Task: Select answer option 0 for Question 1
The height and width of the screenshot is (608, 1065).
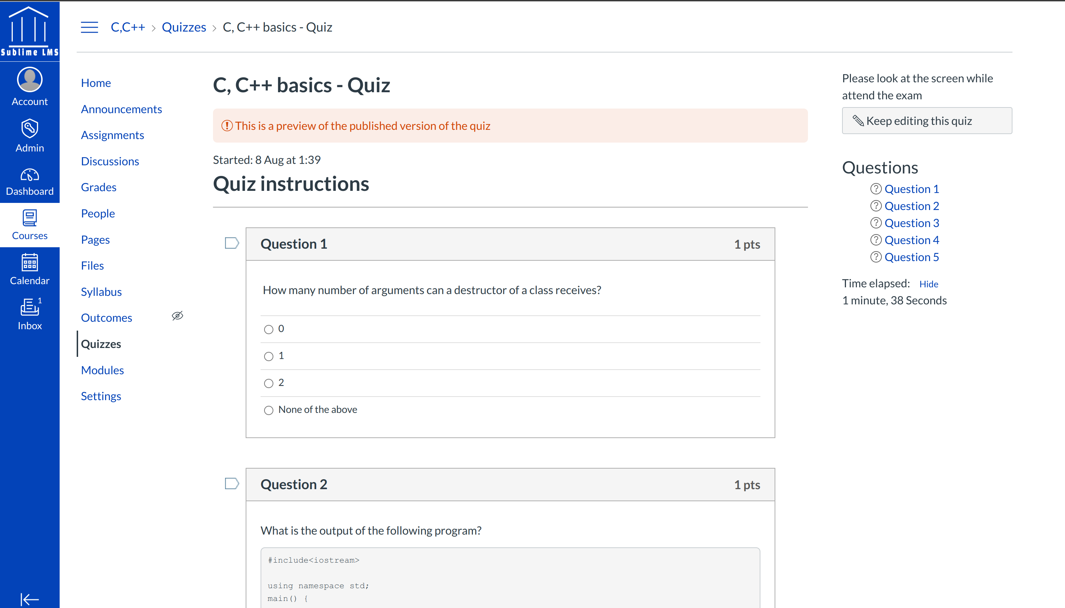Action: [269, 330]
